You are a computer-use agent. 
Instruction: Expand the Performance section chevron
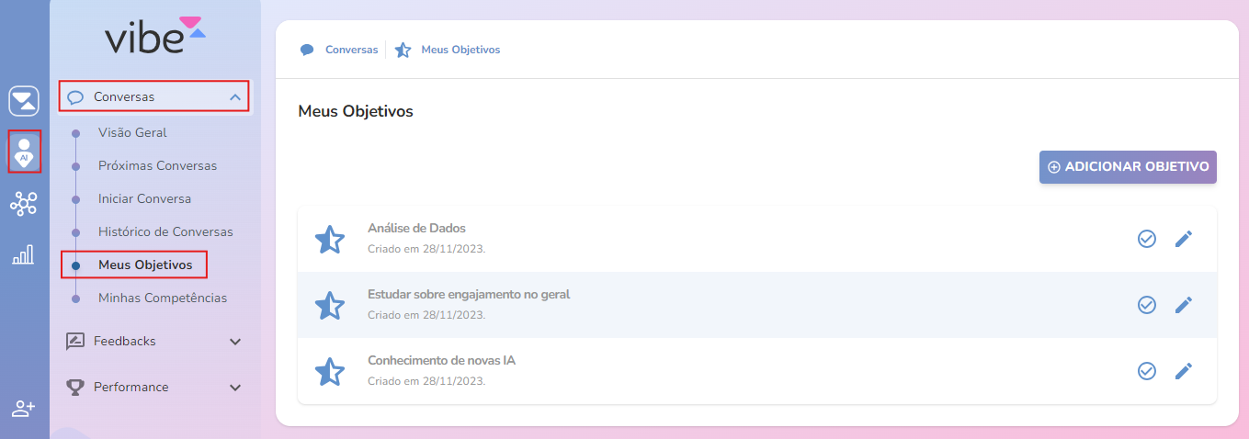tap(235, 388)
